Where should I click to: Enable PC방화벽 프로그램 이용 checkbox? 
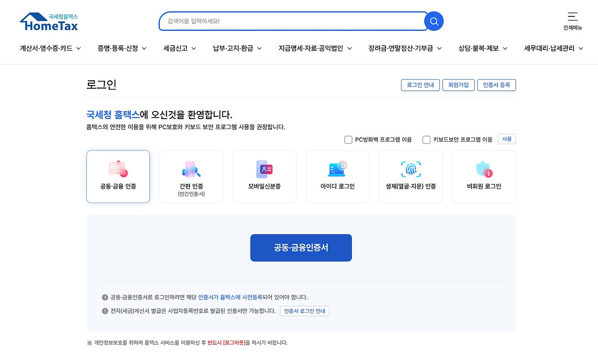point(348,139)
